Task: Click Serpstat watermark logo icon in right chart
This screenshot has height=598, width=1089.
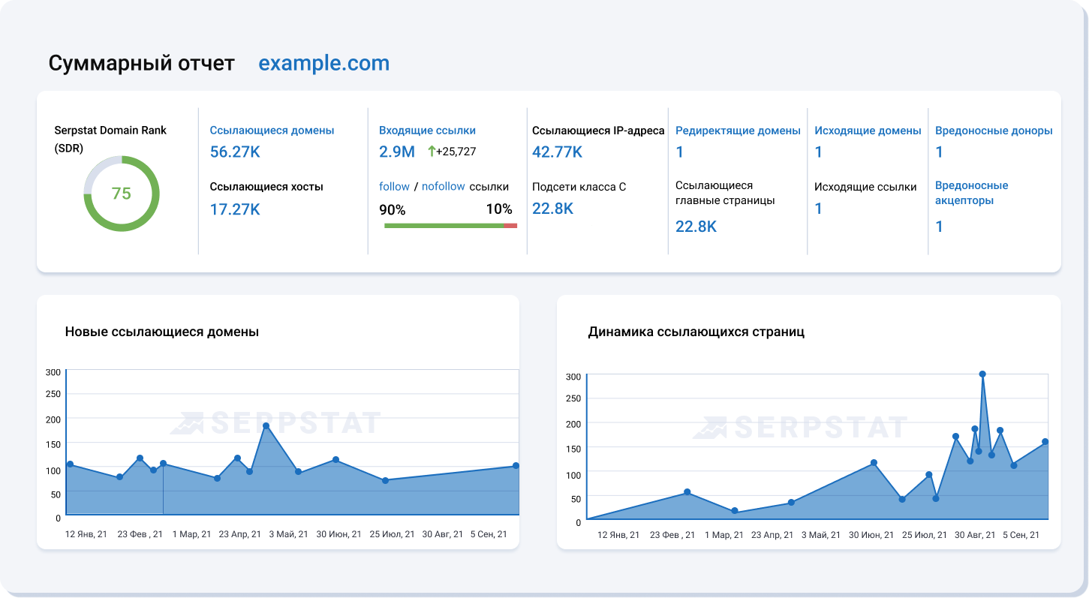Action: (708, 428)
